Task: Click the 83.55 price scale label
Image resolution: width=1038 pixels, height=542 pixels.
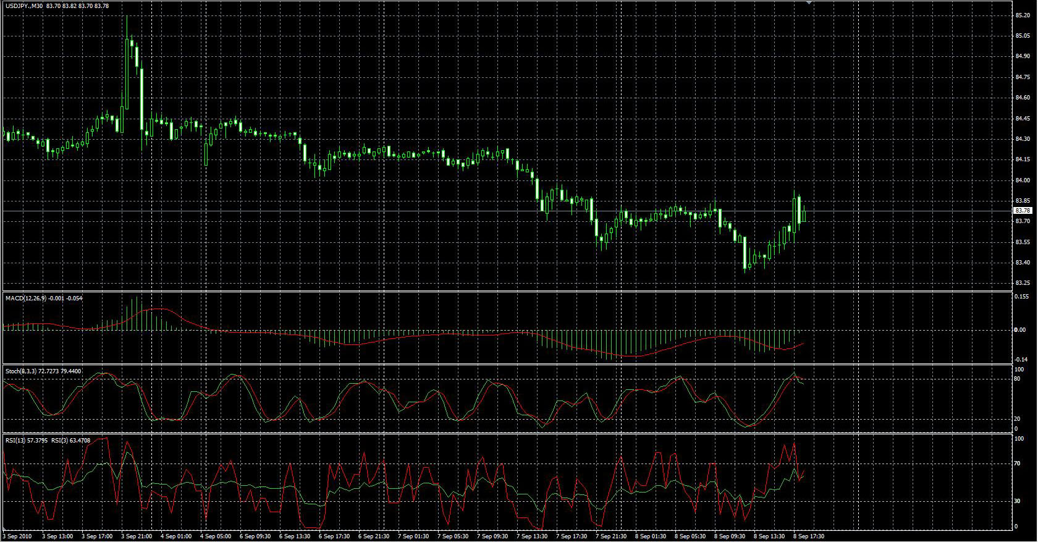Action: 1022,242
